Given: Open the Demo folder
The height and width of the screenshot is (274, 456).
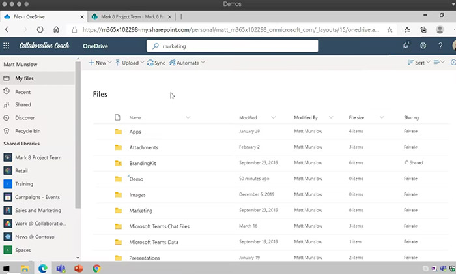Looking at the screenshot, I should [x=136, y=179].
